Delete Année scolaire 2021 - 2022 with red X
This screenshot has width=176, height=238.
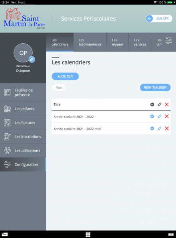point(167,116)
